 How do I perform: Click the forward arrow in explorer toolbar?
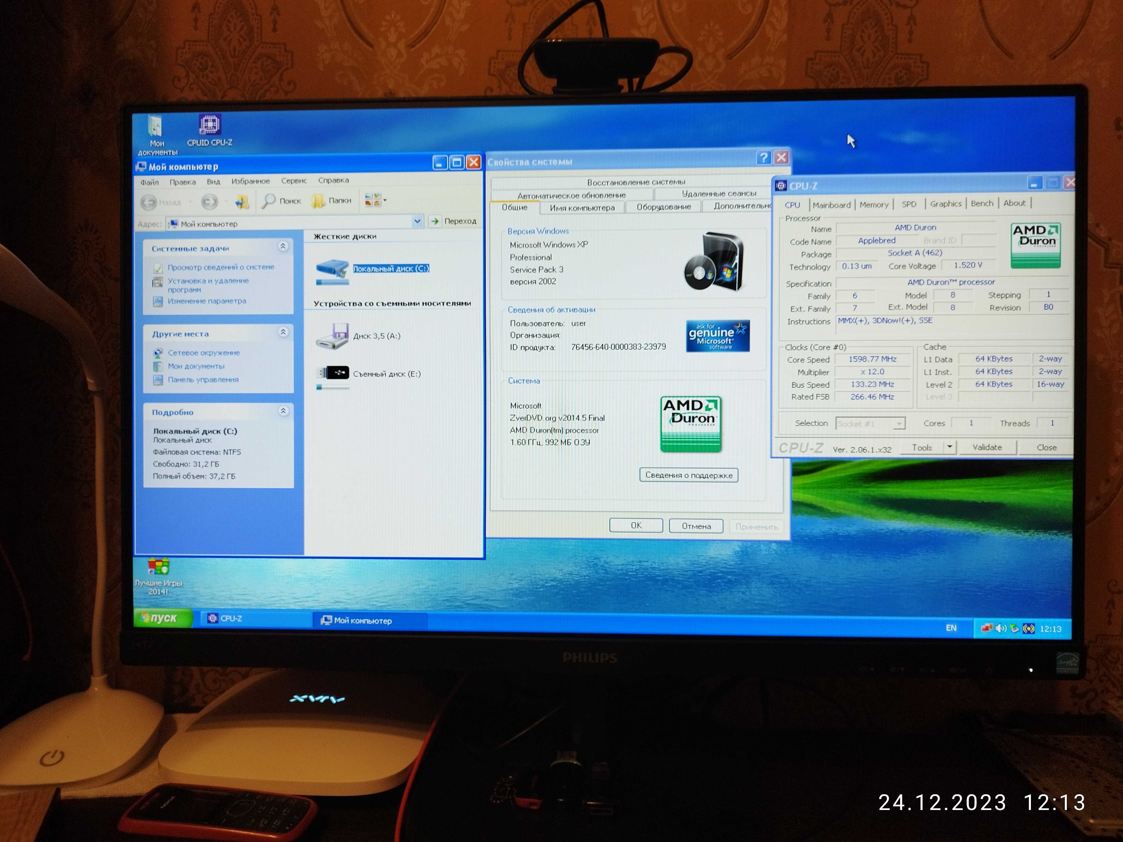point(209,202)
